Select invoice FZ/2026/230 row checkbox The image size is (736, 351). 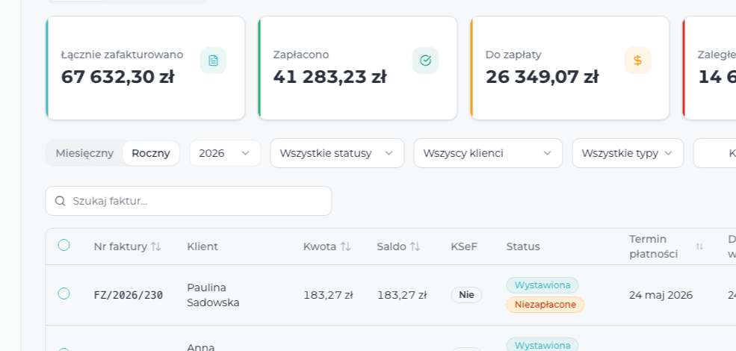[64, 293]
